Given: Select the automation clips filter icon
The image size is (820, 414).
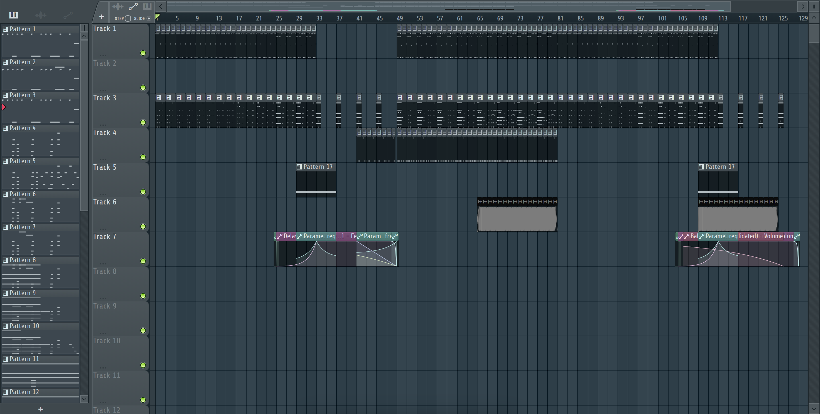Looking at the screenshot, I should click(68, 15).
